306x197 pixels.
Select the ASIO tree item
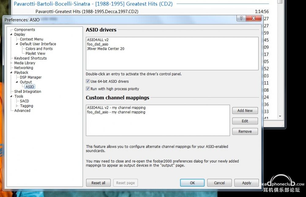[30, 87]
